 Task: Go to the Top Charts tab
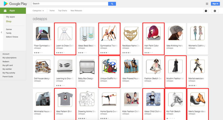click(x=62, y=11)
